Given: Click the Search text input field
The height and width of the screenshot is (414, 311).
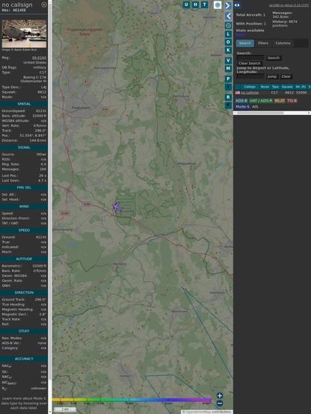Looking at the screenshot, I should click(250, 58).
